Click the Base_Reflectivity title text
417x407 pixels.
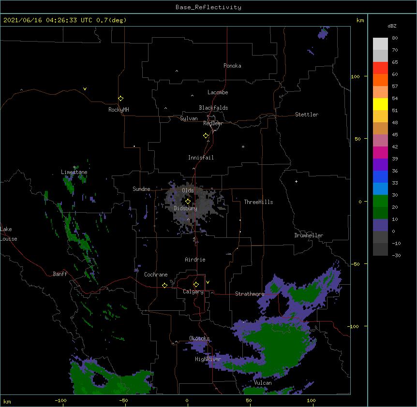point(208,7)
